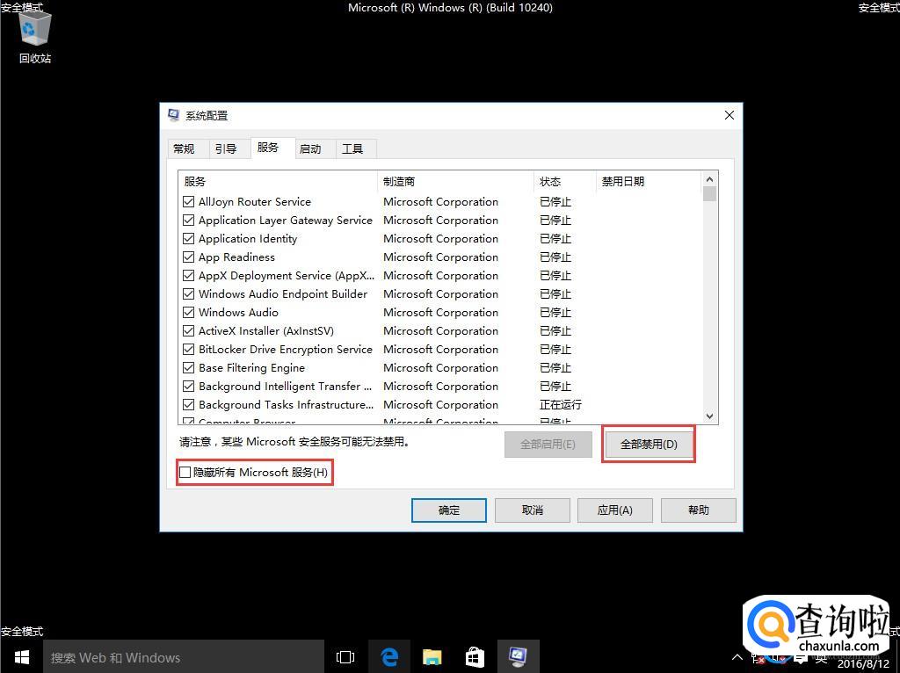Click the services list scrollbar thumb

click(709, 194)
